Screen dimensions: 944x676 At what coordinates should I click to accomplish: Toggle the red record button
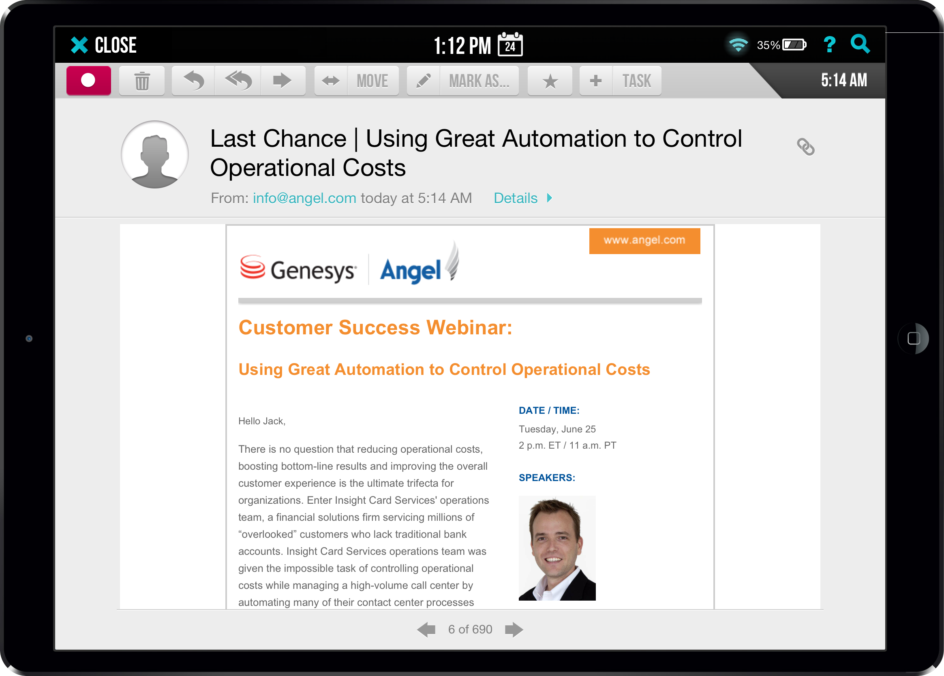tap(89, 81)
